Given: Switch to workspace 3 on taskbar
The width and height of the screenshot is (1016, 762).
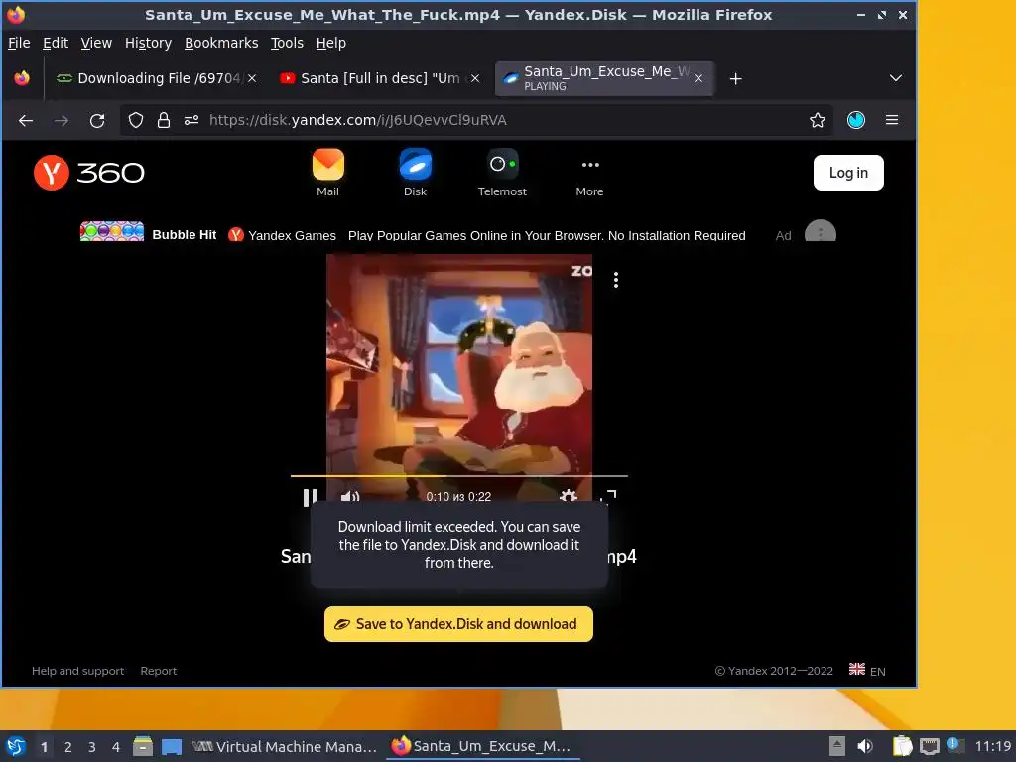Looking at the screenshot, I should 92,746.
